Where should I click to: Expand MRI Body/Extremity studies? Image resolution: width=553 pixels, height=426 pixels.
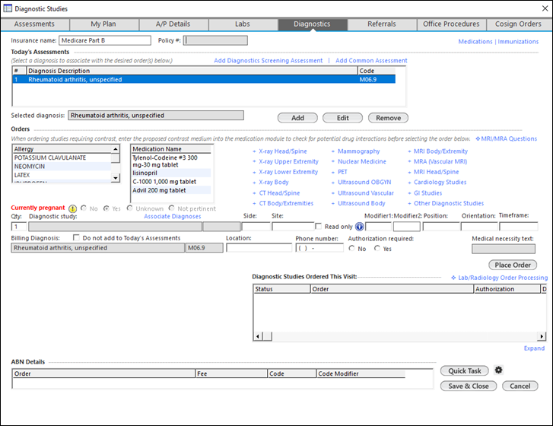[x=440, y=151]
